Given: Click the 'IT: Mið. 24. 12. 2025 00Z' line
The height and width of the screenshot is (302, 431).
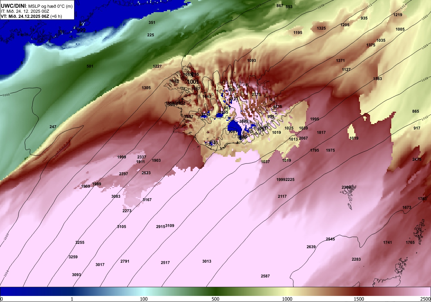Looking at the screenshot, I should point(25,11).
